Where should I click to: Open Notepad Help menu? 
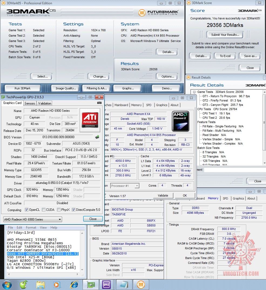(x=54, y=228)
